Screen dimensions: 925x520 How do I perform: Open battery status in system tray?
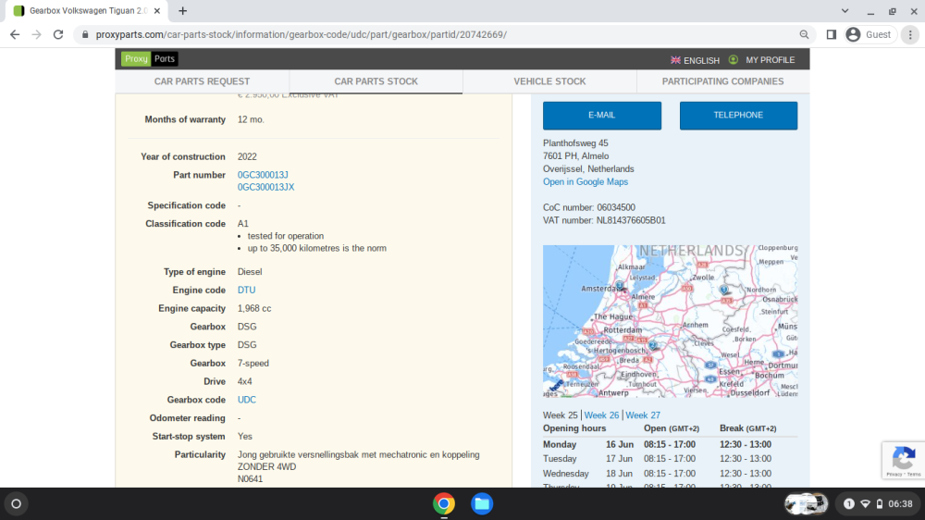pyautogui.click(x=879, y=504)
